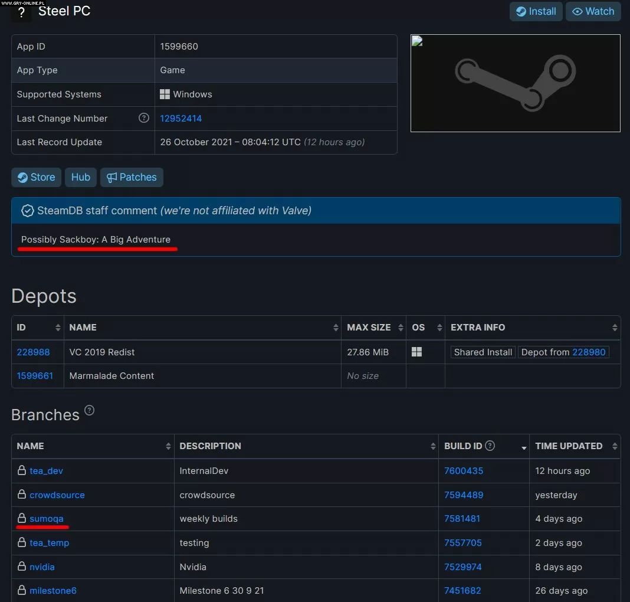This screenshot has height=602, width=630.
Task: Click the lock icon beside tea_dev branch
Action: [22, 470]
